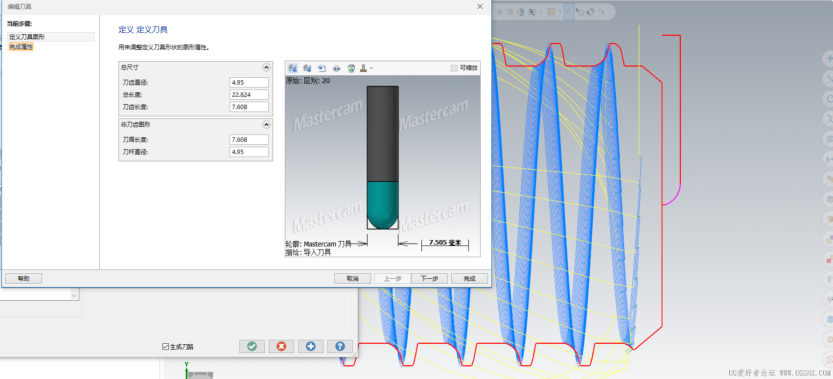Click the undo selection cursor icon
The width and height of the screenshot is (833, 379).
[x=602, y=12]
